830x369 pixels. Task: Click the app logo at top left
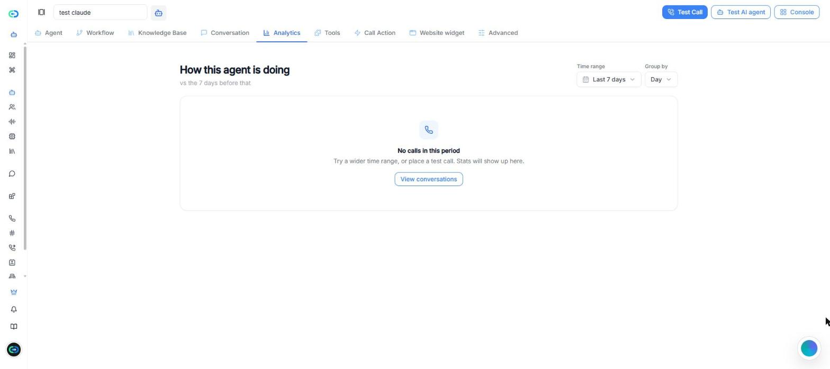point(14,14)
